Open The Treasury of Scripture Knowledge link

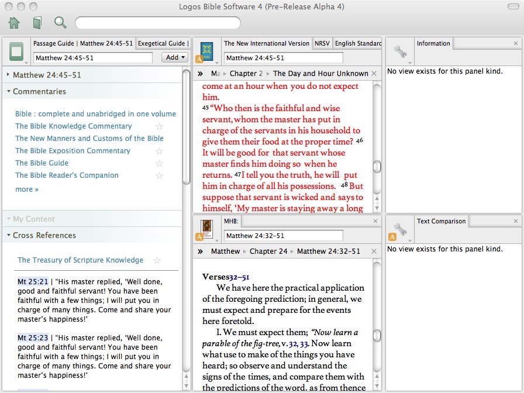click(80, 260)
